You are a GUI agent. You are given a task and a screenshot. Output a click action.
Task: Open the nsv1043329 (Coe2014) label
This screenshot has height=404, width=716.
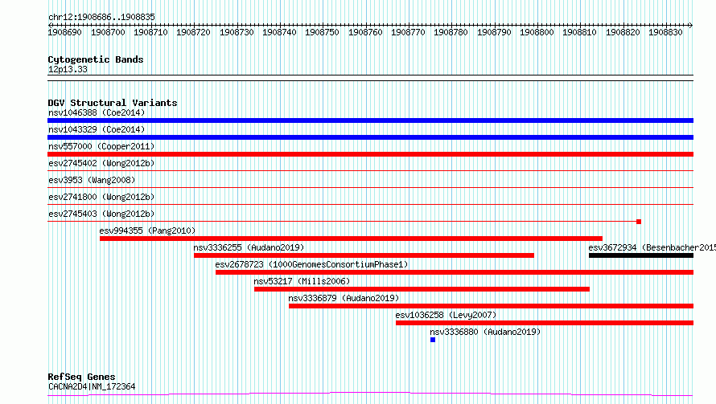97,129
